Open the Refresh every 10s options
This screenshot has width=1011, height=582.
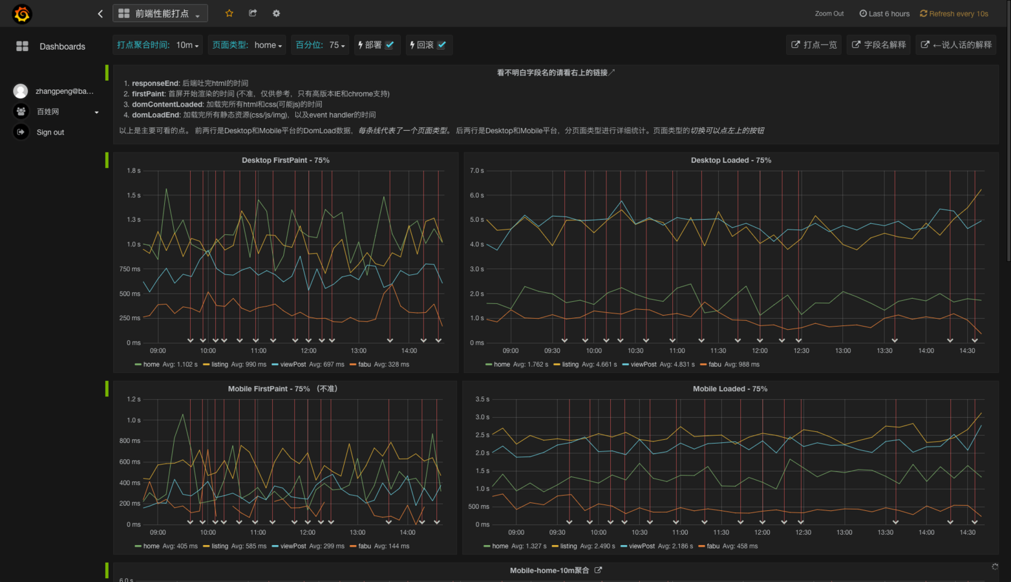954,14
